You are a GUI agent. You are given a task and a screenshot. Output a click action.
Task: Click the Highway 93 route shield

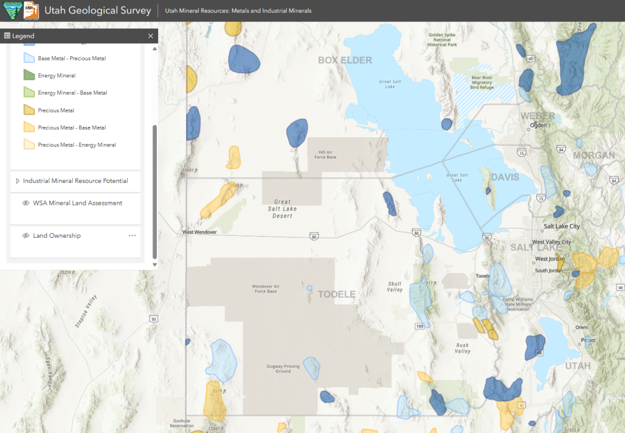[x=153, y=318]
